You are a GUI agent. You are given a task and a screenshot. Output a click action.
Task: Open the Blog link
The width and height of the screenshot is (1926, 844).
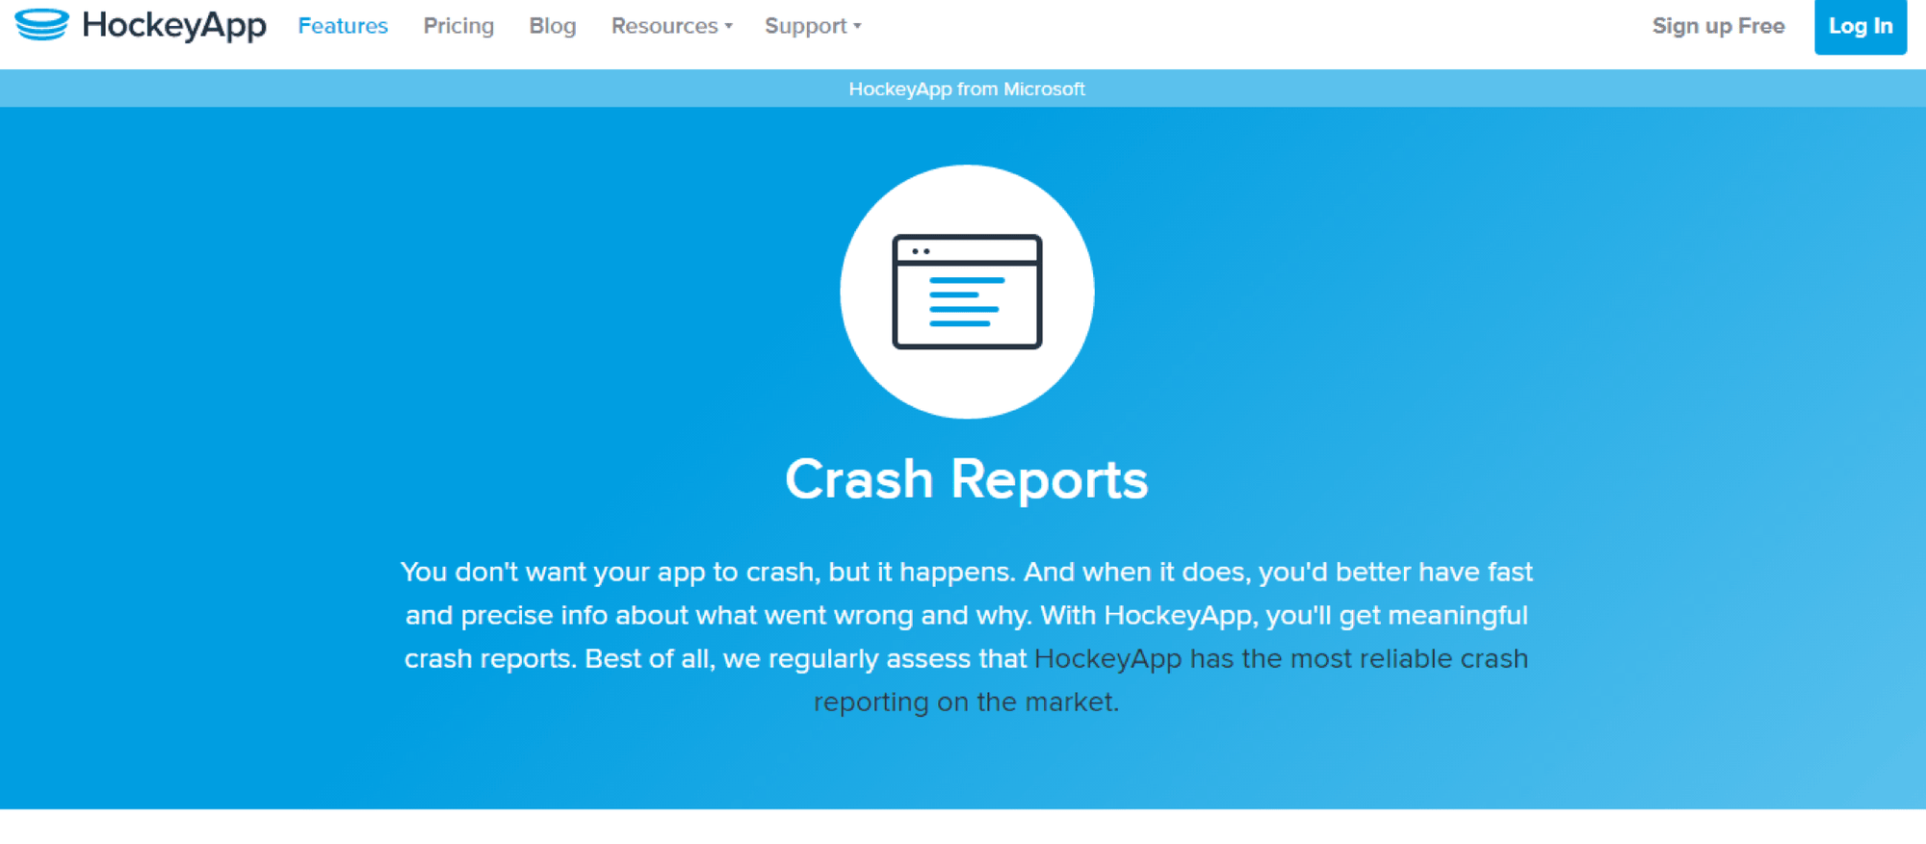(553, 26)
